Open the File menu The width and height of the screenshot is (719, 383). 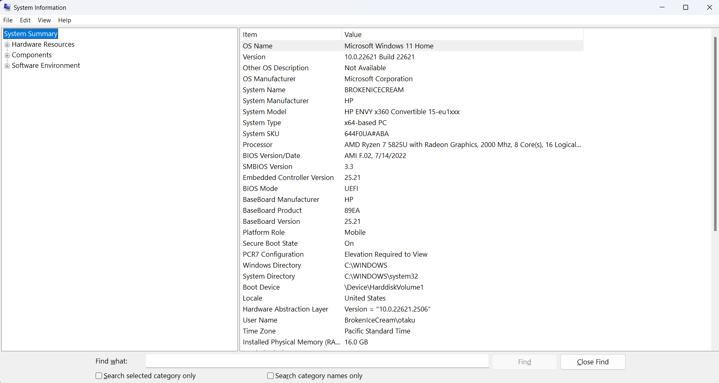pos(8,20)
